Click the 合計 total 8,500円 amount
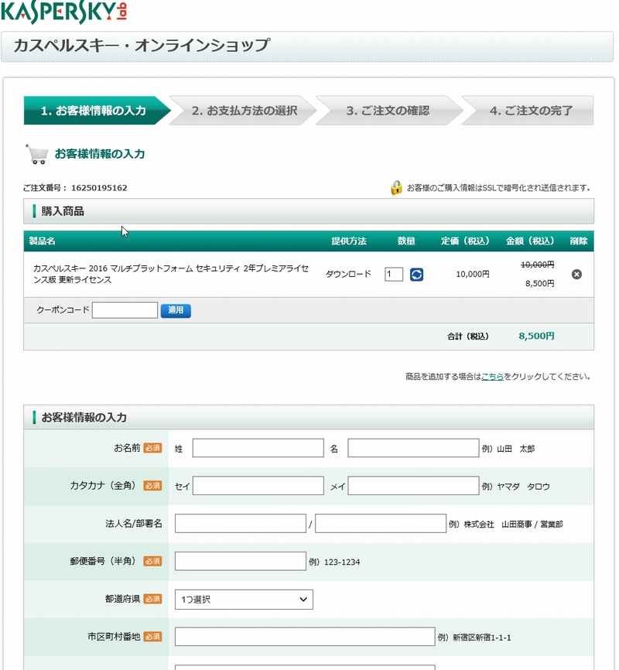Viewport: 619px width, 670px height. 536,337
